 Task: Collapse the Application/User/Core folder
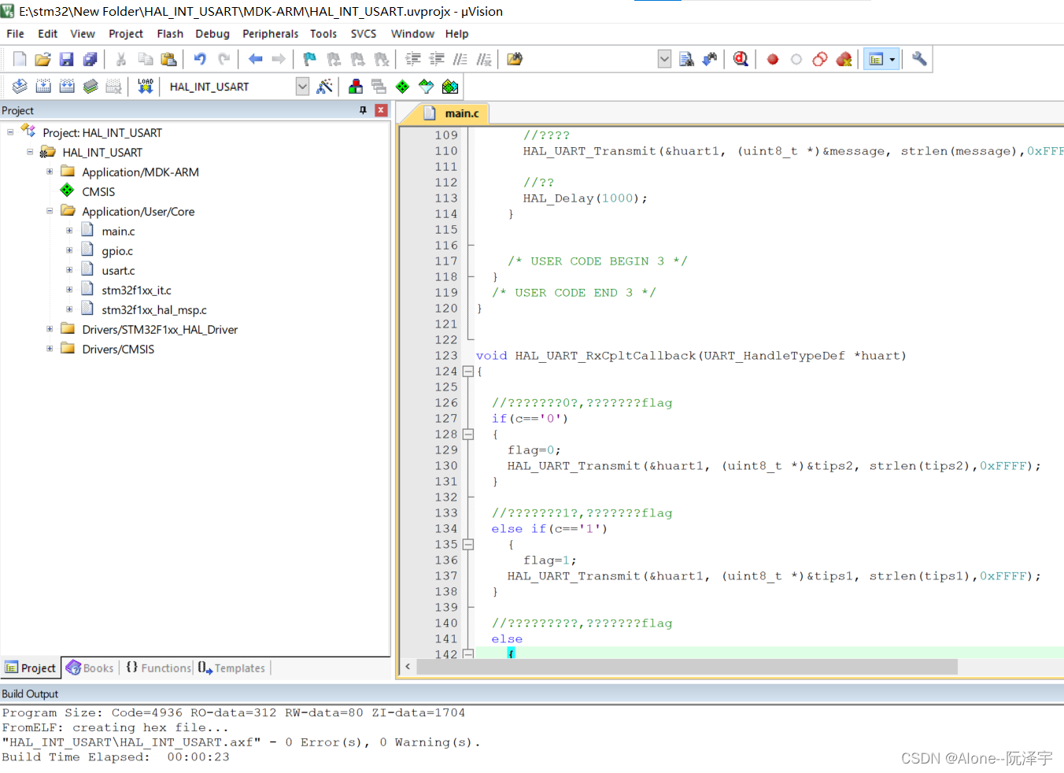click(50, 211)
